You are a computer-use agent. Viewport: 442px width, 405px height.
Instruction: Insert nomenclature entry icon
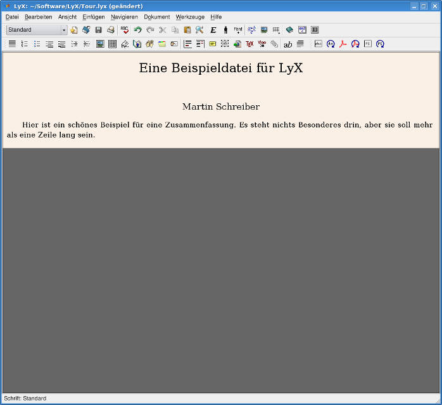coord(174,44)
